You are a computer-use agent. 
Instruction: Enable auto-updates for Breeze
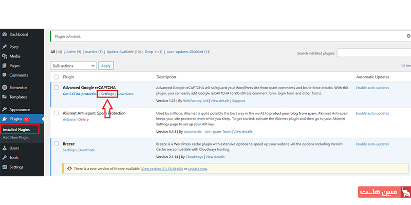coord(372,144)
